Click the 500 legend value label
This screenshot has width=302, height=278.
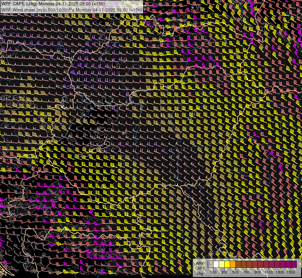click(235, 272)
